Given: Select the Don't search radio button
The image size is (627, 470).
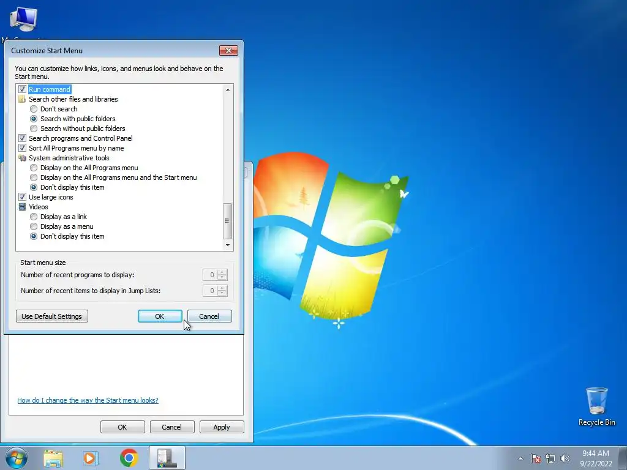Looking at the screenshot, I should point(34,109).
